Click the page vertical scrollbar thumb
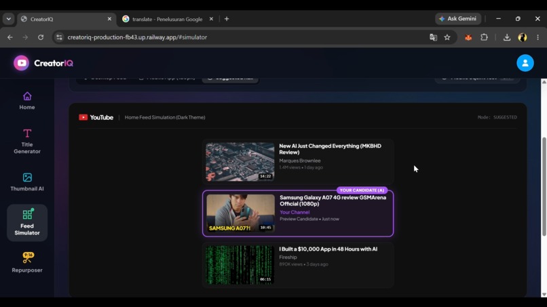This screenshot has height=307, width=547. point(544,187)
